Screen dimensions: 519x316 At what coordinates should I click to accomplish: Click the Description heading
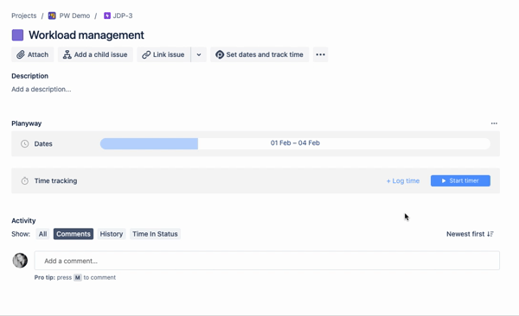click(x=29, y=76)
